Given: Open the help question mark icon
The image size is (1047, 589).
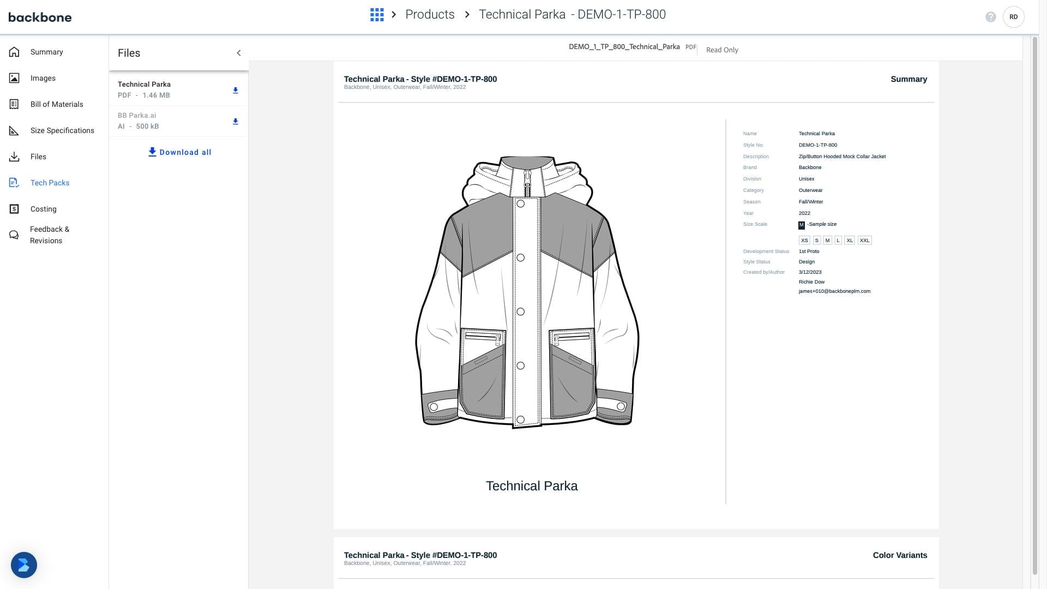Looking at the screenshot, I should click(991, 17).
